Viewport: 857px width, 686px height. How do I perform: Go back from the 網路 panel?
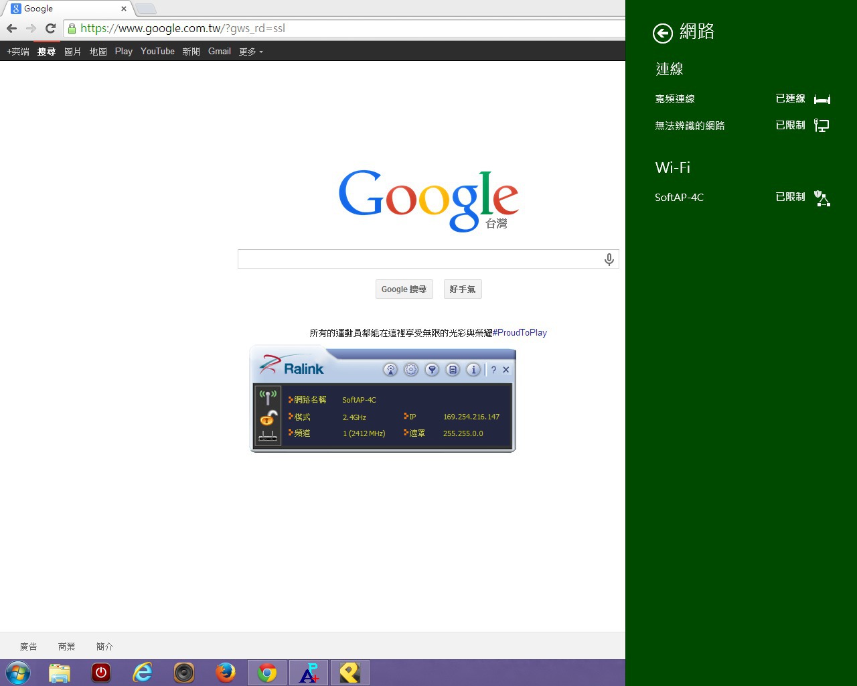(663, 33)
